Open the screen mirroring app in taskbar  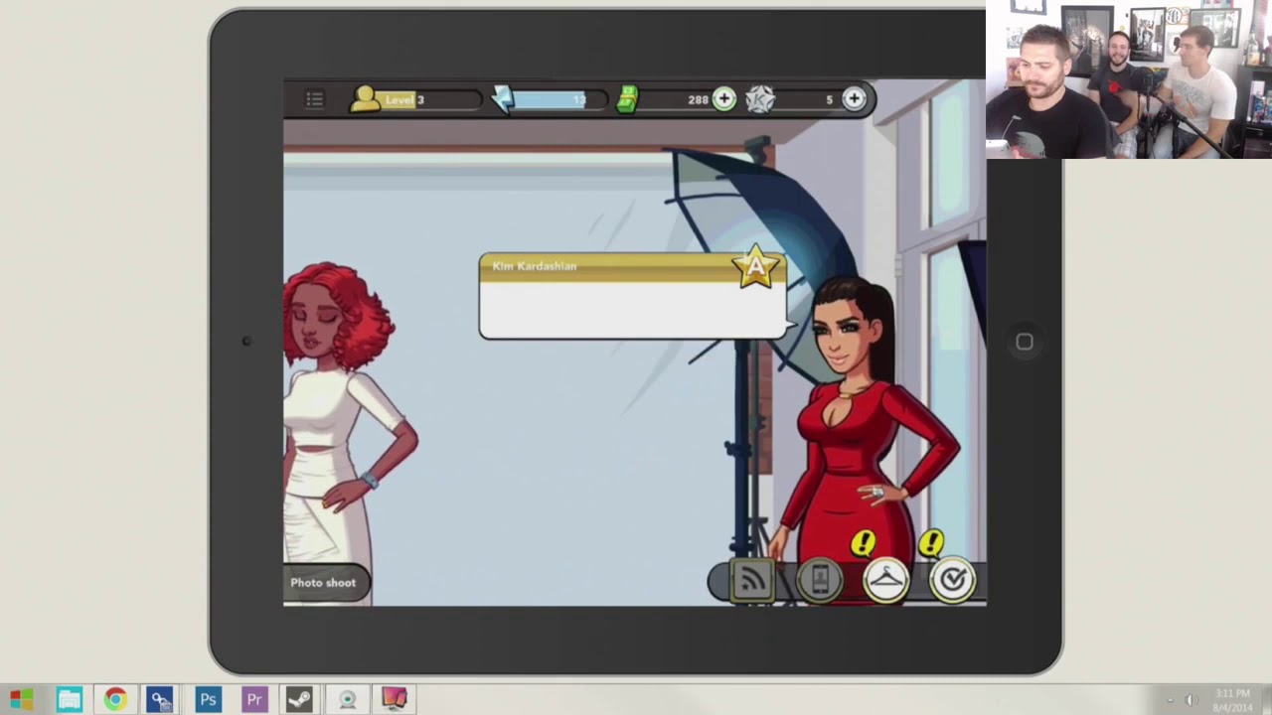(394, 699)
